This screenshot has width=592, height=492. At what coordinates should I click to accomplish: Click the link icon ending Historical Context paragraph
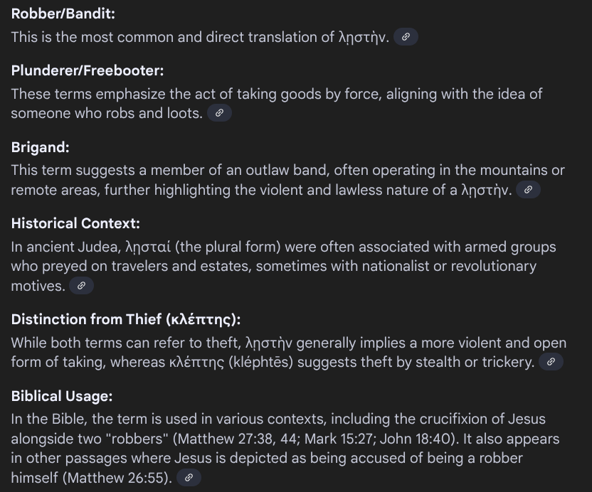[x=81, y=286]
